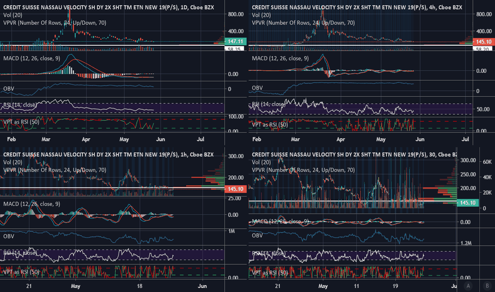
Task: Click the Mar date label on the 4h chart time axis
Action: tap(295, 139)
